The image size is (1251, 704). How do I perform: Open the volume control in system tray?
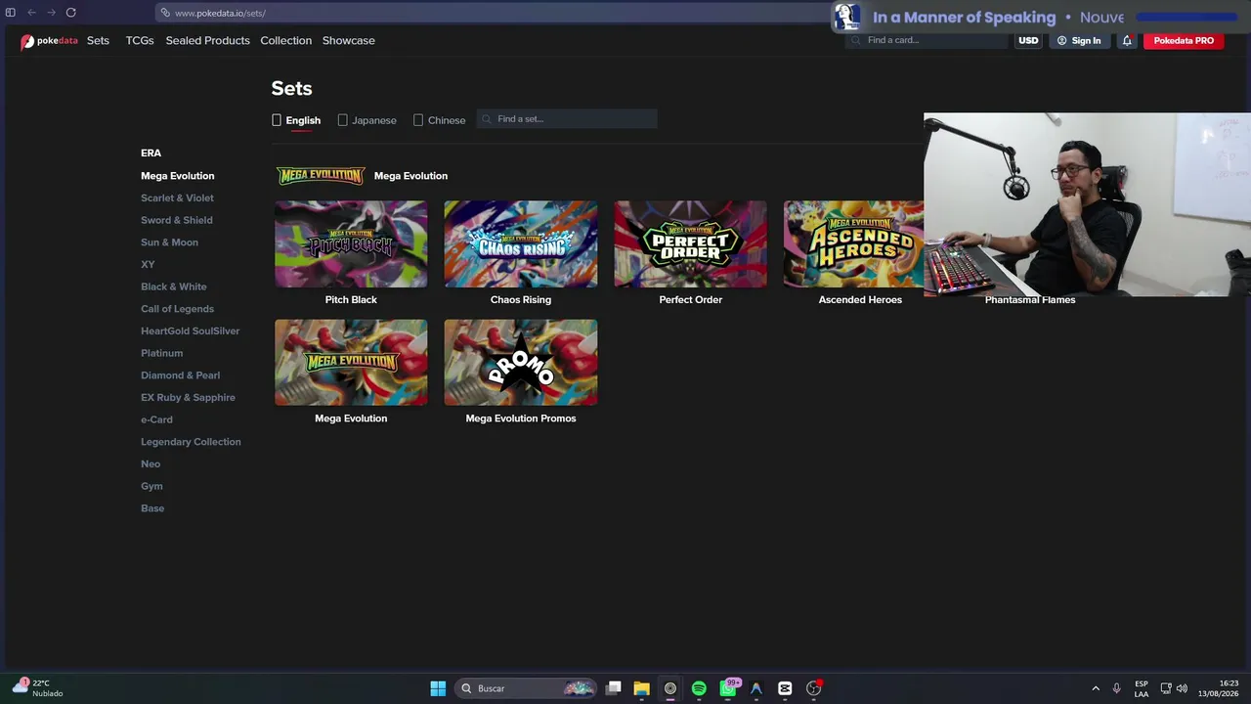[x=1182, y=688]
